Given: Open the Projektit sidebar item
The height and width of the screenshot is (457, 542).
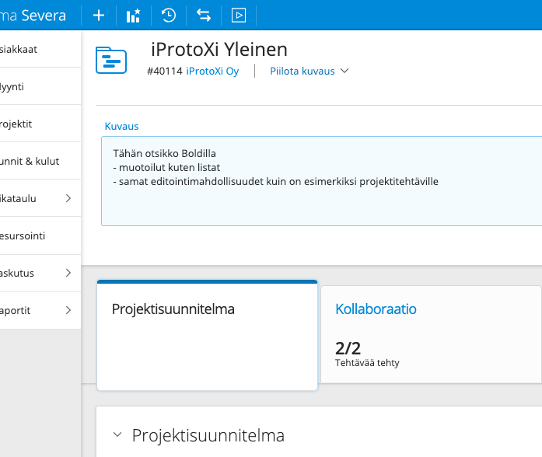Looking at the screenshot, I should (x=40, y=124).
